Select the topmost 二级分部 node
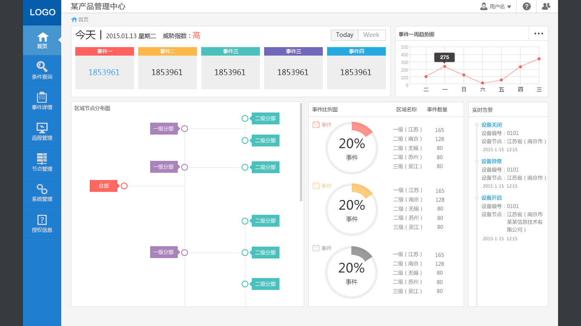581x326 pixels. click(x=265, y=118)
